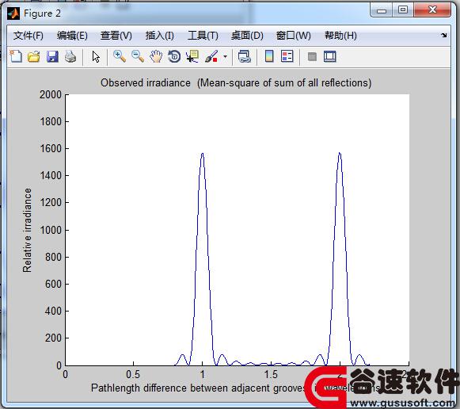Select the Brush data tool
460x409 pixels.
click(211, 56)
